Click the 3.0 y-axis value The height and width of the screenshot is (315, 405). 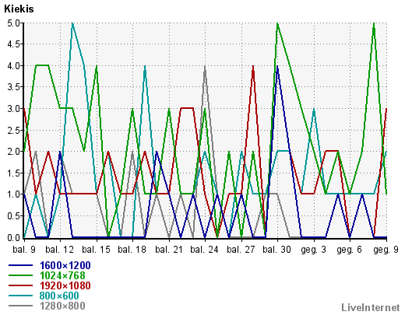coord(13,109)
